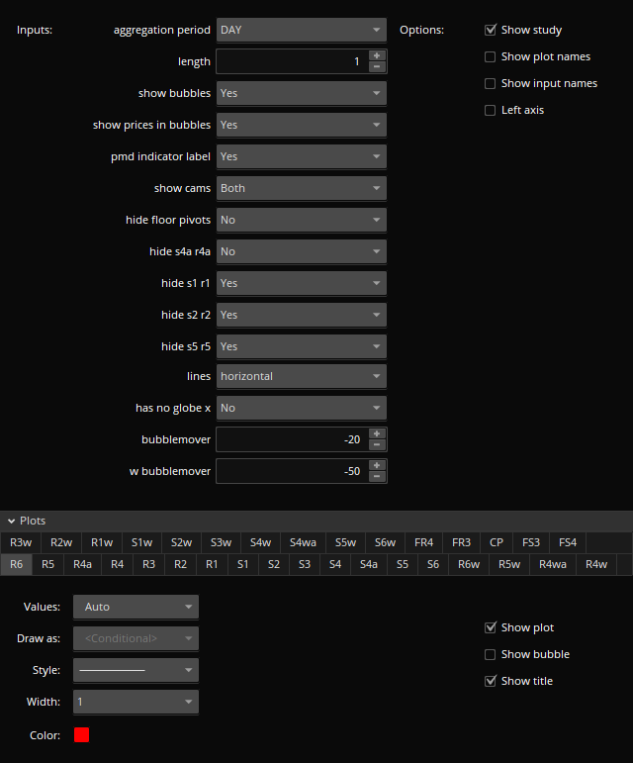Disable the Show study checkbox
The width and height of the screenshot is (633, 763).
491,31
